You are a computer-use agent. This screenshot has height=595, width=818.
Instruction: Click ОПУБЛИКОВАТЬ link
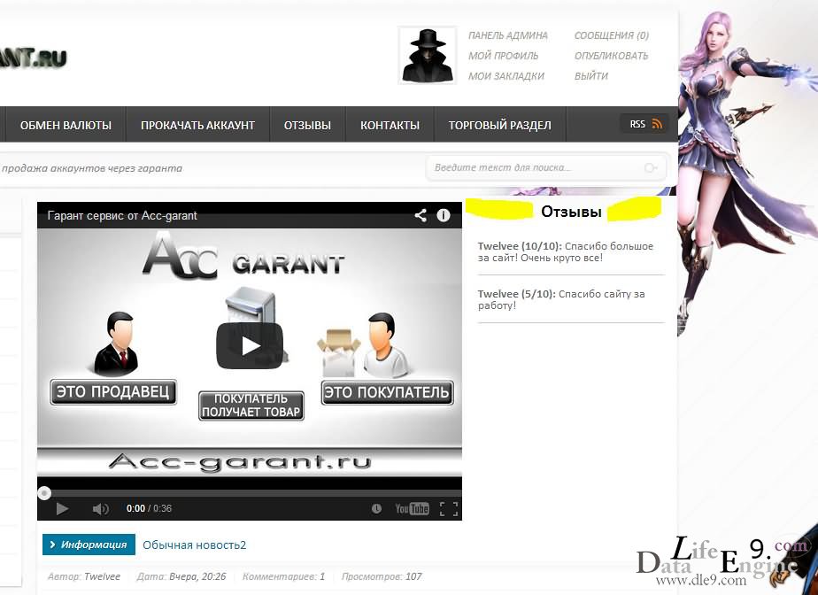[x=612, y=56]
